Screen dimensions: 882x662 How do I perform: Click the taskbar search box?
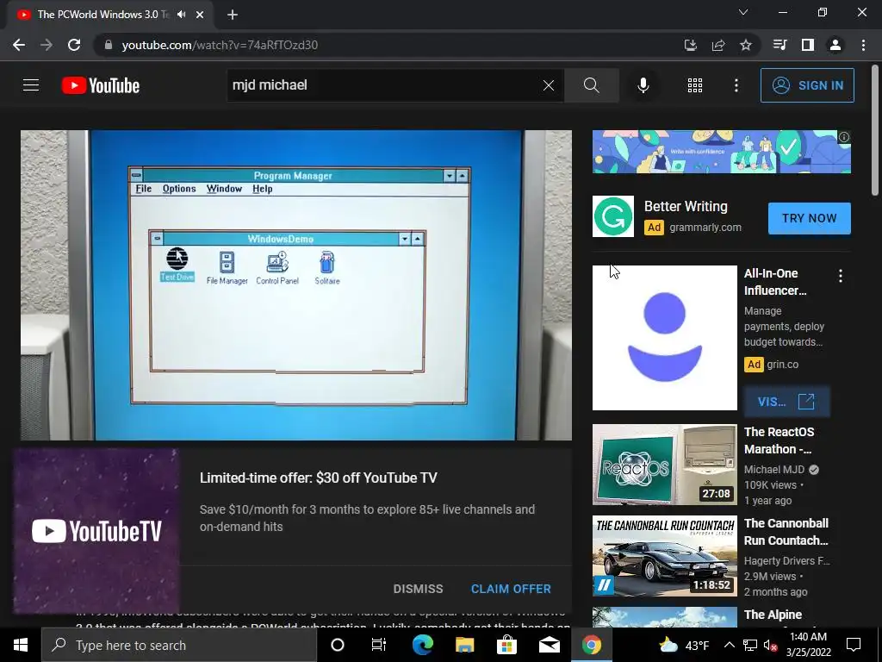click(x=179, y=645)
